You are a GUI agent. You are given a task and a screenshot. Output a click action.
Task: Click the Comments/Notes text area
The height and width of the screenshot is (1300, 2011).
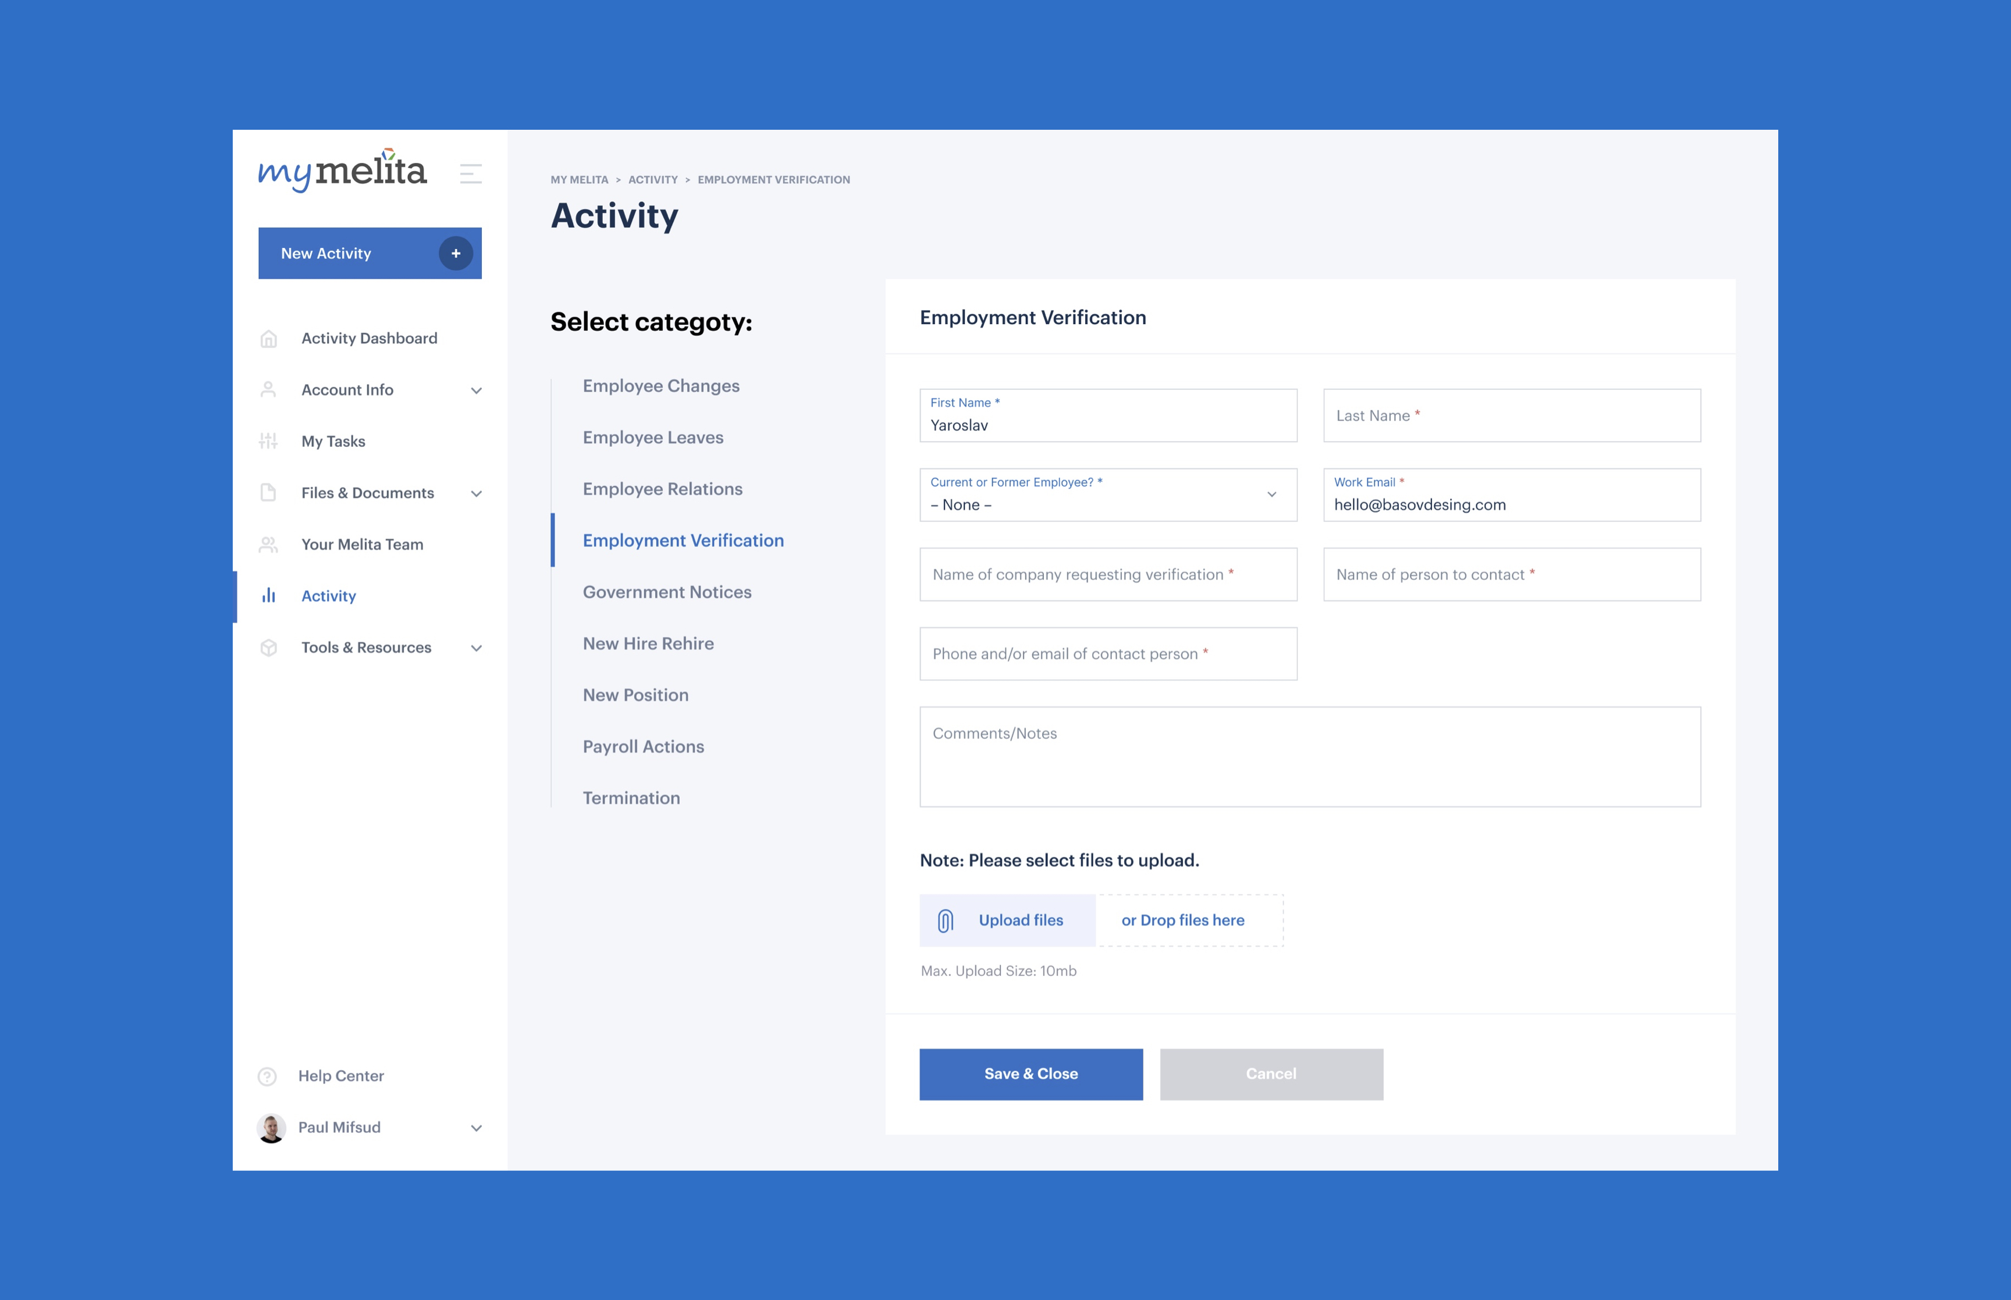click(x=1310, y=757)
